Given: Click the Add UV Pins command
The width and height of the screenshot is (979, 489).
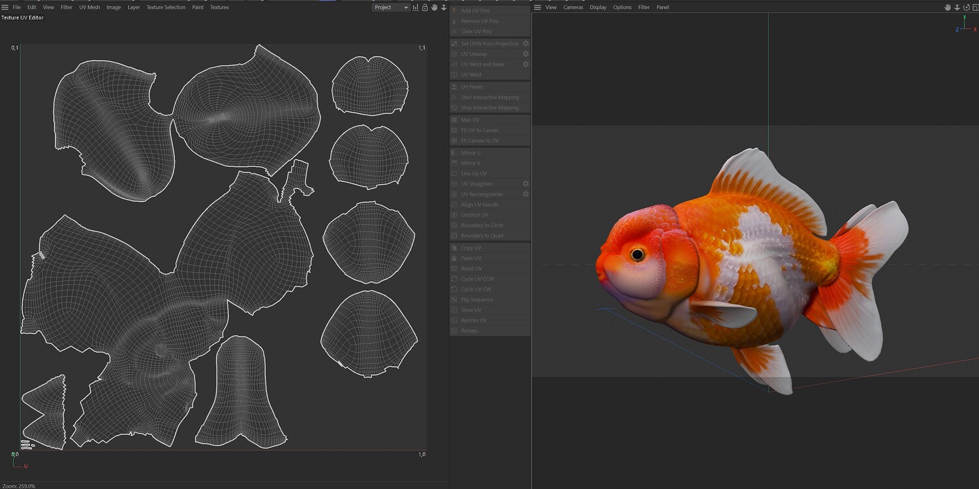Looking at the screenshot, I should pyautogui.click(x=490, y=10).
